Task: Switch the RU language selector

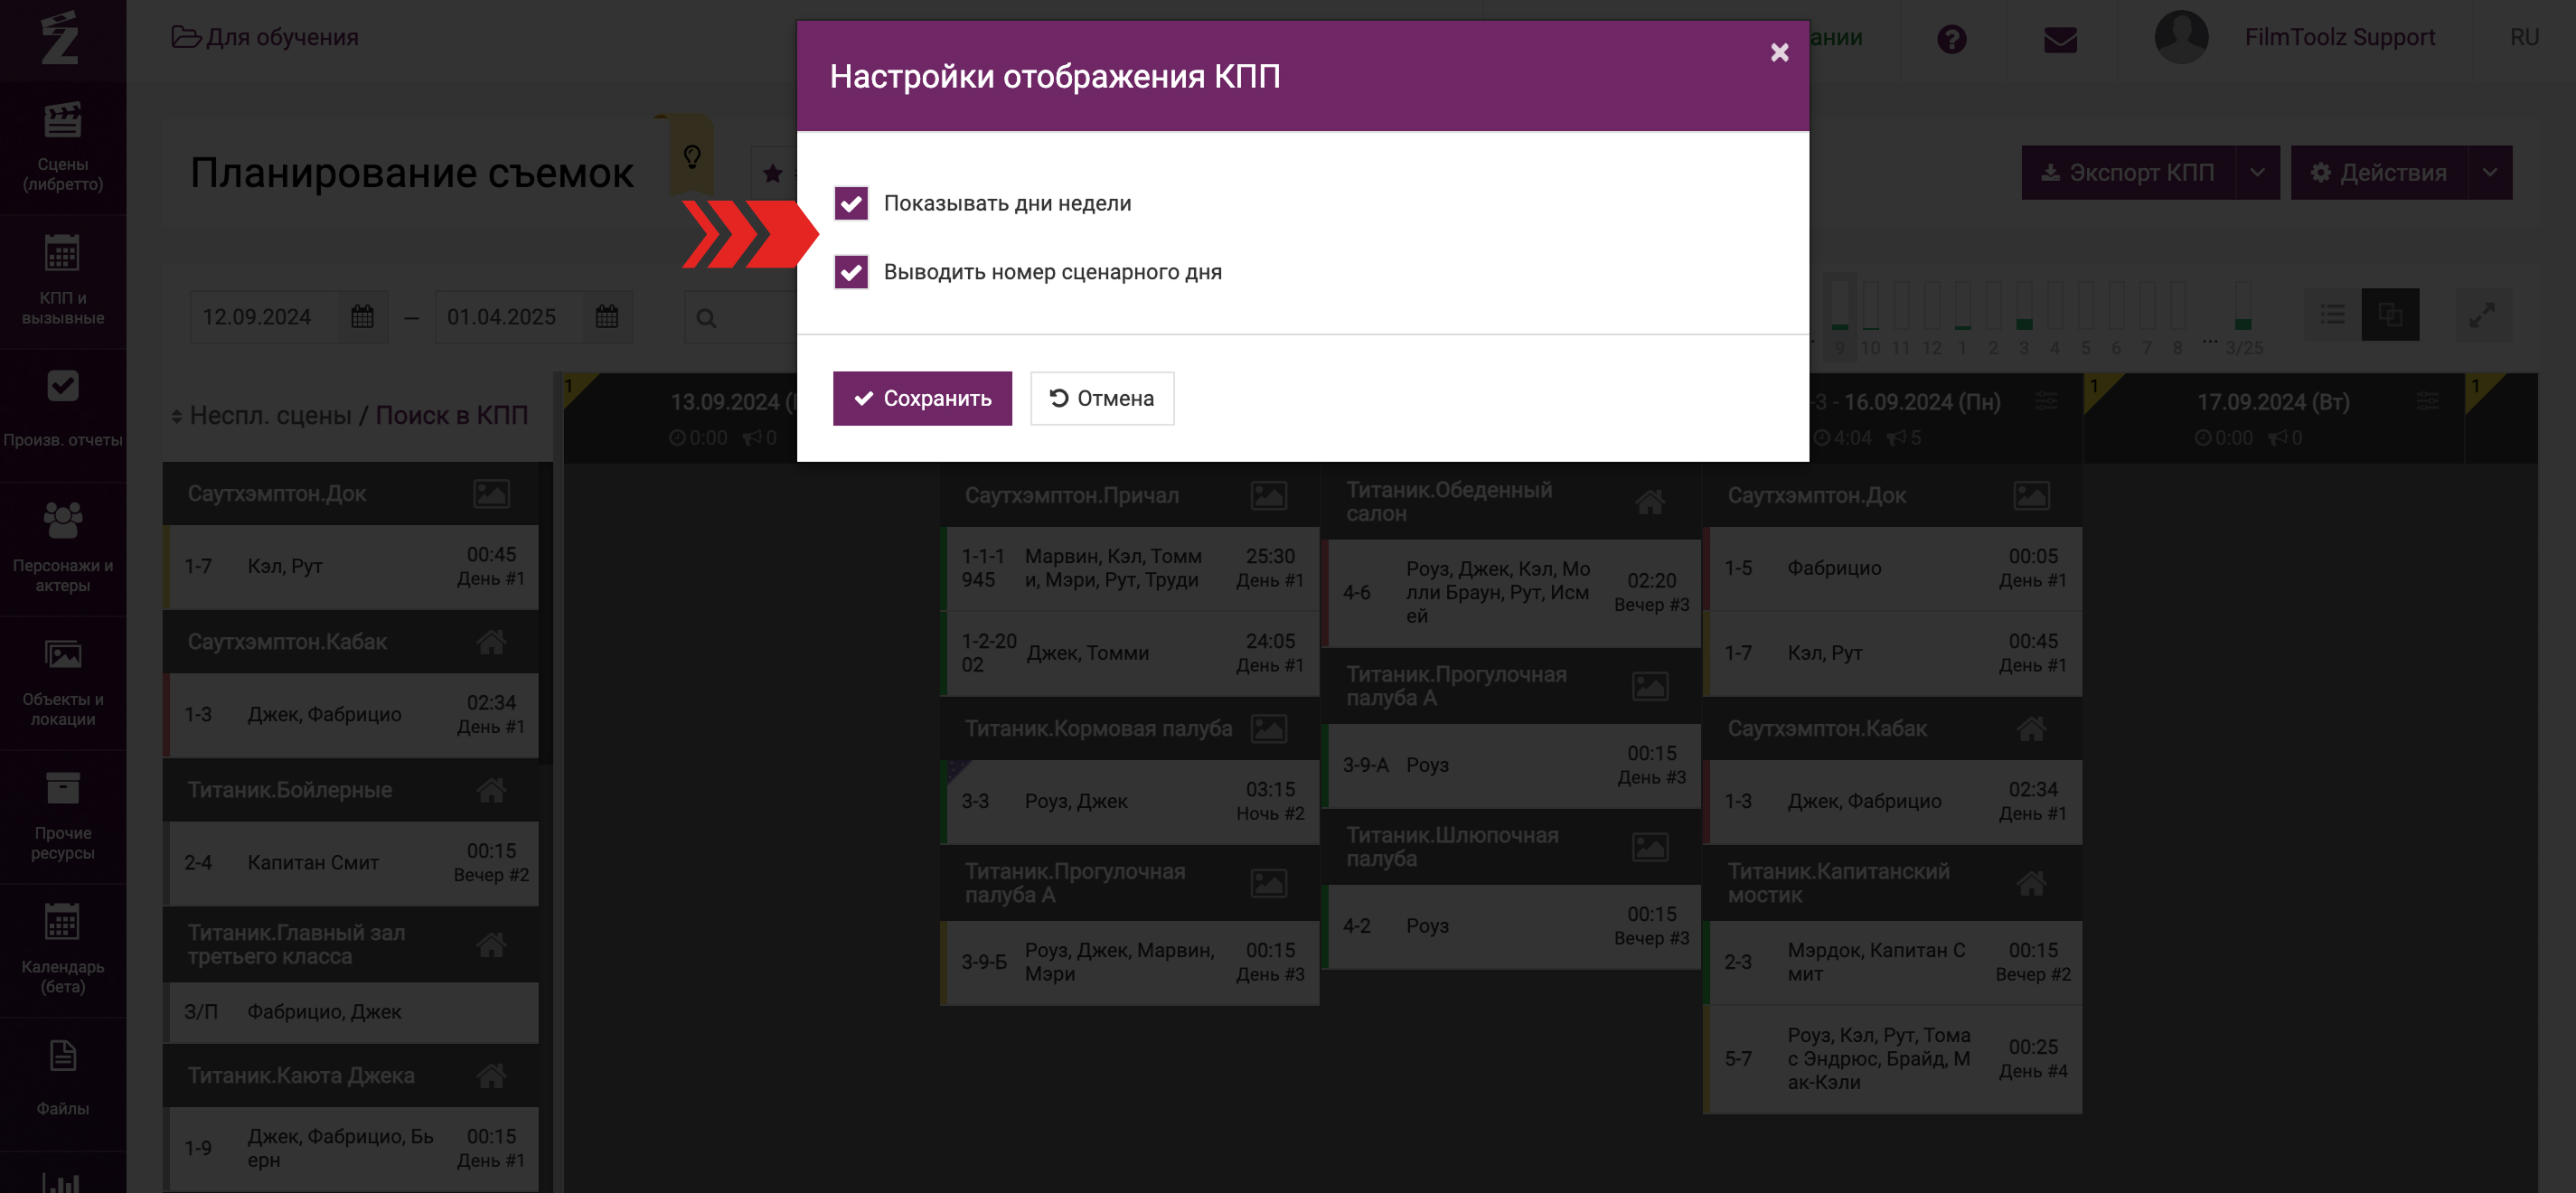Action: 2524,38
